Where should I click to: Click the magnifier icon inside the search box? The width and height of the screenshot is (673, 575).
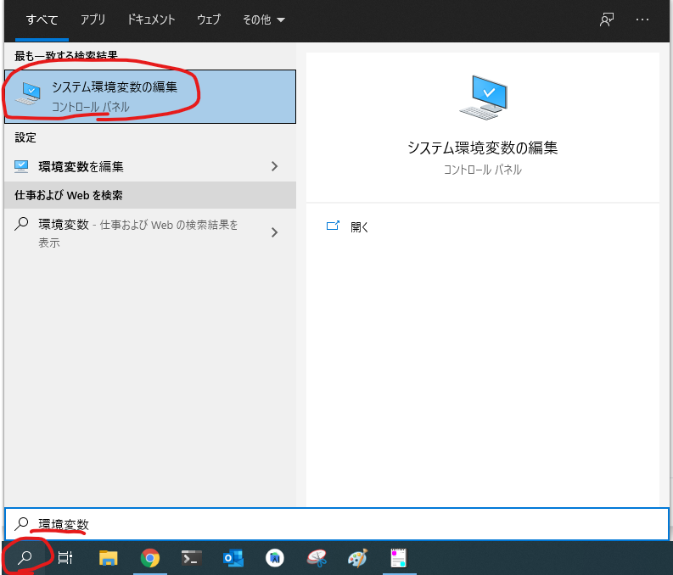tap(21, 523)
